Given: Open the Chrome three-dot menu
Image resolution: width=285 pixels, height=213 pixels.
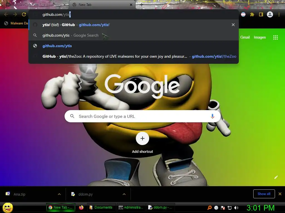Looking at the screenshot, I should pyautogui.click(x=279, y=14).
